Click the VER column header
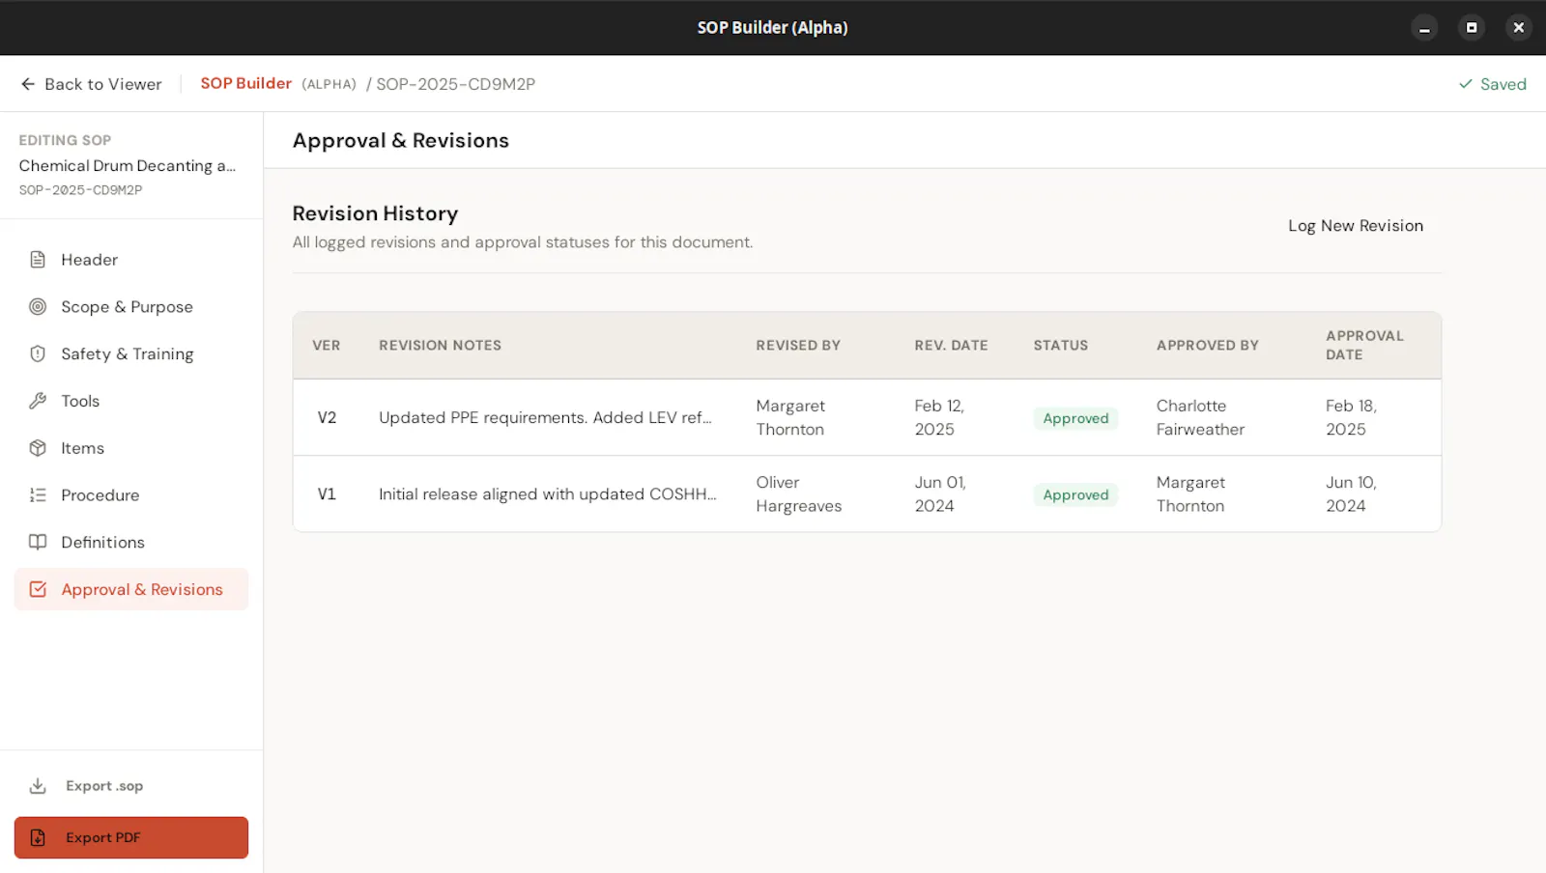 pyautogui.click(x=327, y=345)
